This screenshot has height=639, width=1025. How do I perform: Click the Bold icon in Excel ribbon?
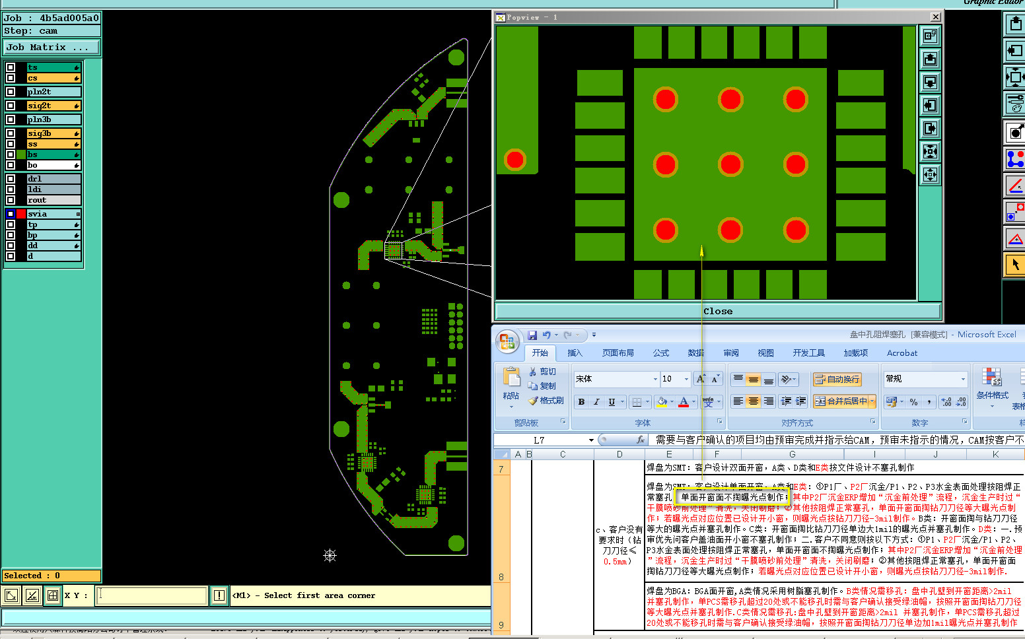coord(581,401)
